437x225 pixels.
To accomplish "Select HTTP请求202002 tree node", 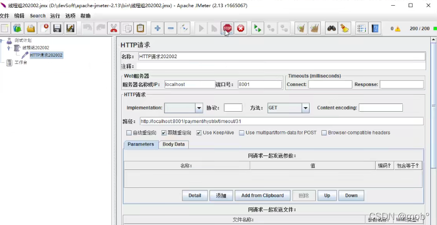I will coord(46,55).
